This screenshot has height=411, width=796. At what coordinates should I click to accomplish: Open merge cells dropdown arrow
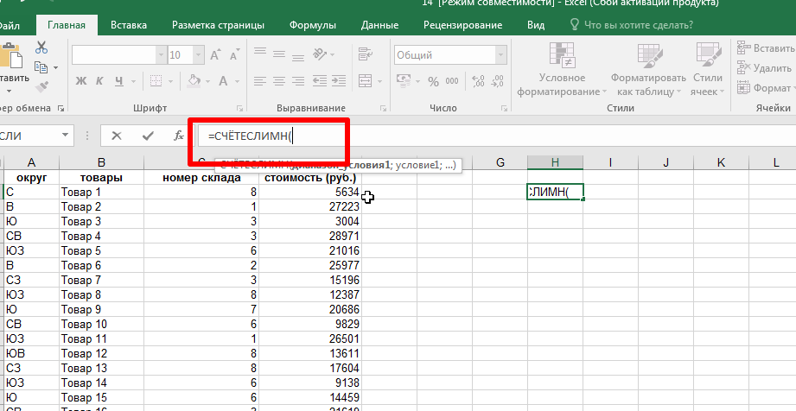[379, 81]
